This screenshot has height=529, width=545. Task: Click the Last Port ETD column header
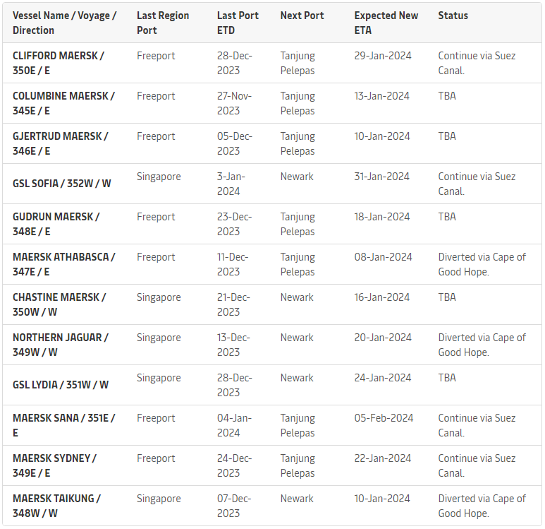pyautogui.click(x=238, y=23)
